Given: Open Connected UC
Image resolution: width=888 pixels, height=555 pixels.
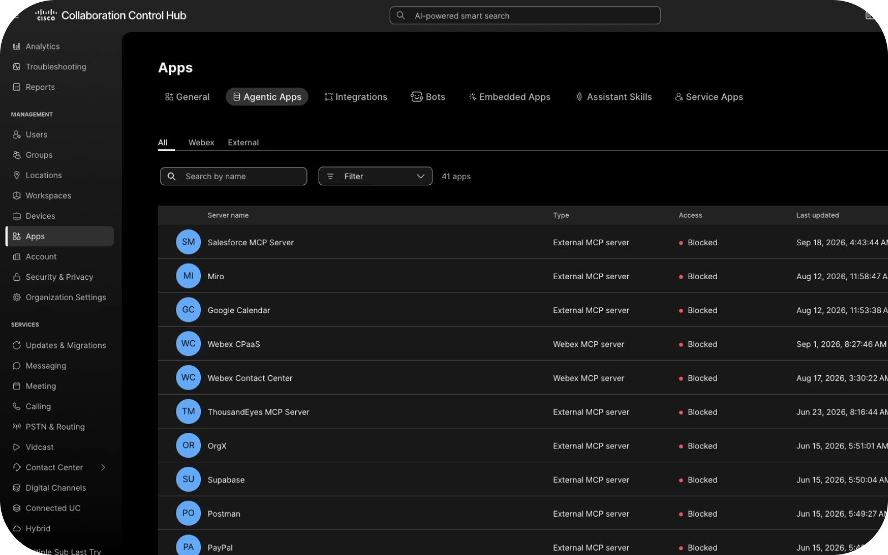Looking at the screenshot, I should tap(47, 508).
